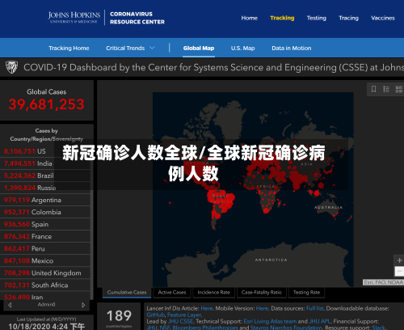
Task: Select the United Kingdom row in list
Action: pos(45,273)
